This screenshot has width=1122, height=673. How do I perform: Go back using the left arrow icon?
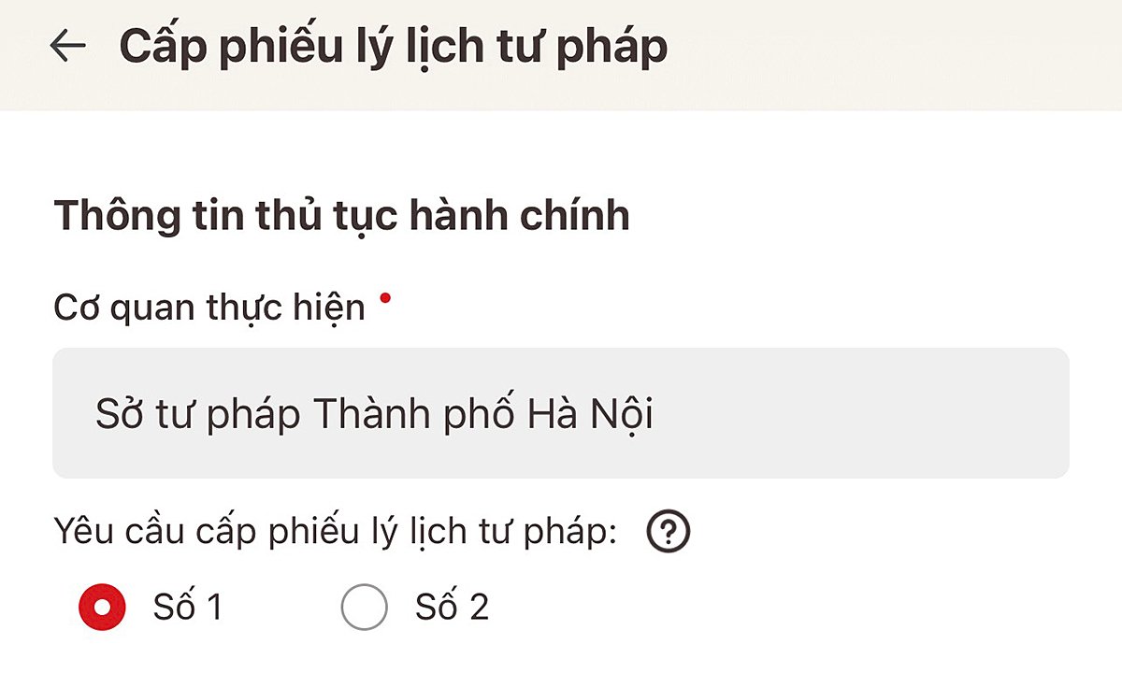[68, 46]
